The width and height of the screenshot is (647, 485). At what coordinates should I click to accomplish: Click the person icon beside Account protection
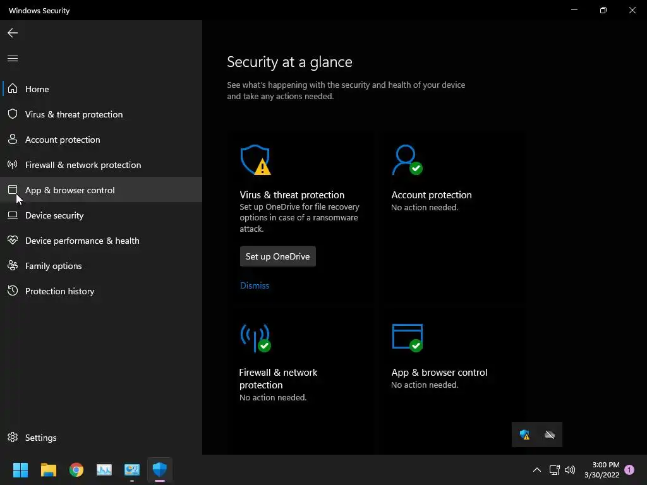click(x=13, y=140)
